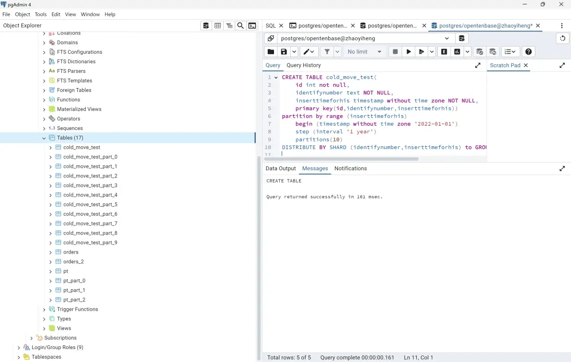Image resolution: width=571 pixels, height=362 pixels.
Task: Select the pt_part_1 table
Action: (74, 290)
